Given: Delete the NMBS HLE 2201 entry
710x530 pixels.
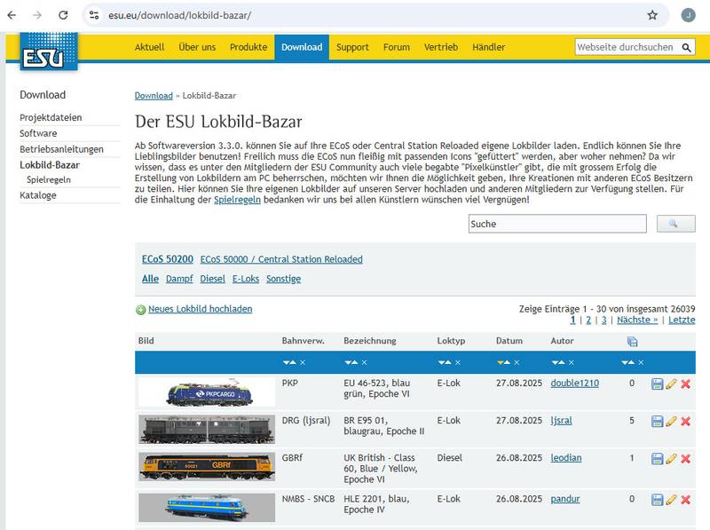Looking at the screenshot, I should tap(685, 500).
